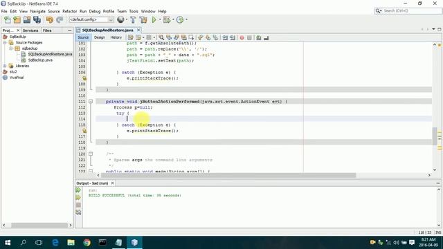Open the Run Project dropdown arrow

(x=160, y=19)
